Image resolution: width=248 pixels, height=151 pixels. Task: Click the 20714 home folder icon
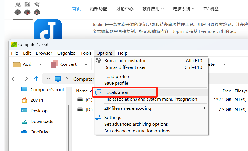point(24,100)
